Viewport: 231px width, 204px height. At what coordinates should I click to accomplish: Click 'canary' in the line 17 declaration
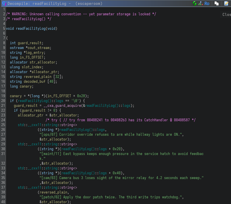26,86
